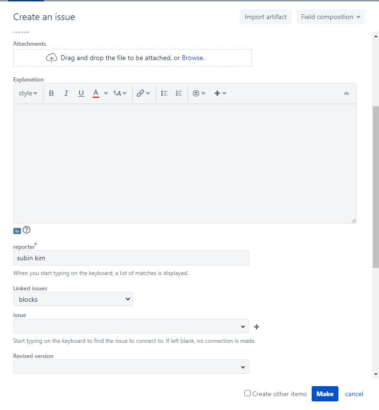Toggle bold formatting in Explanation editor

(52, 93)
